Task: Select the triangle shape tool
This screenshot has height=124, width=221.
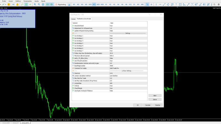Action: (184, 4)
